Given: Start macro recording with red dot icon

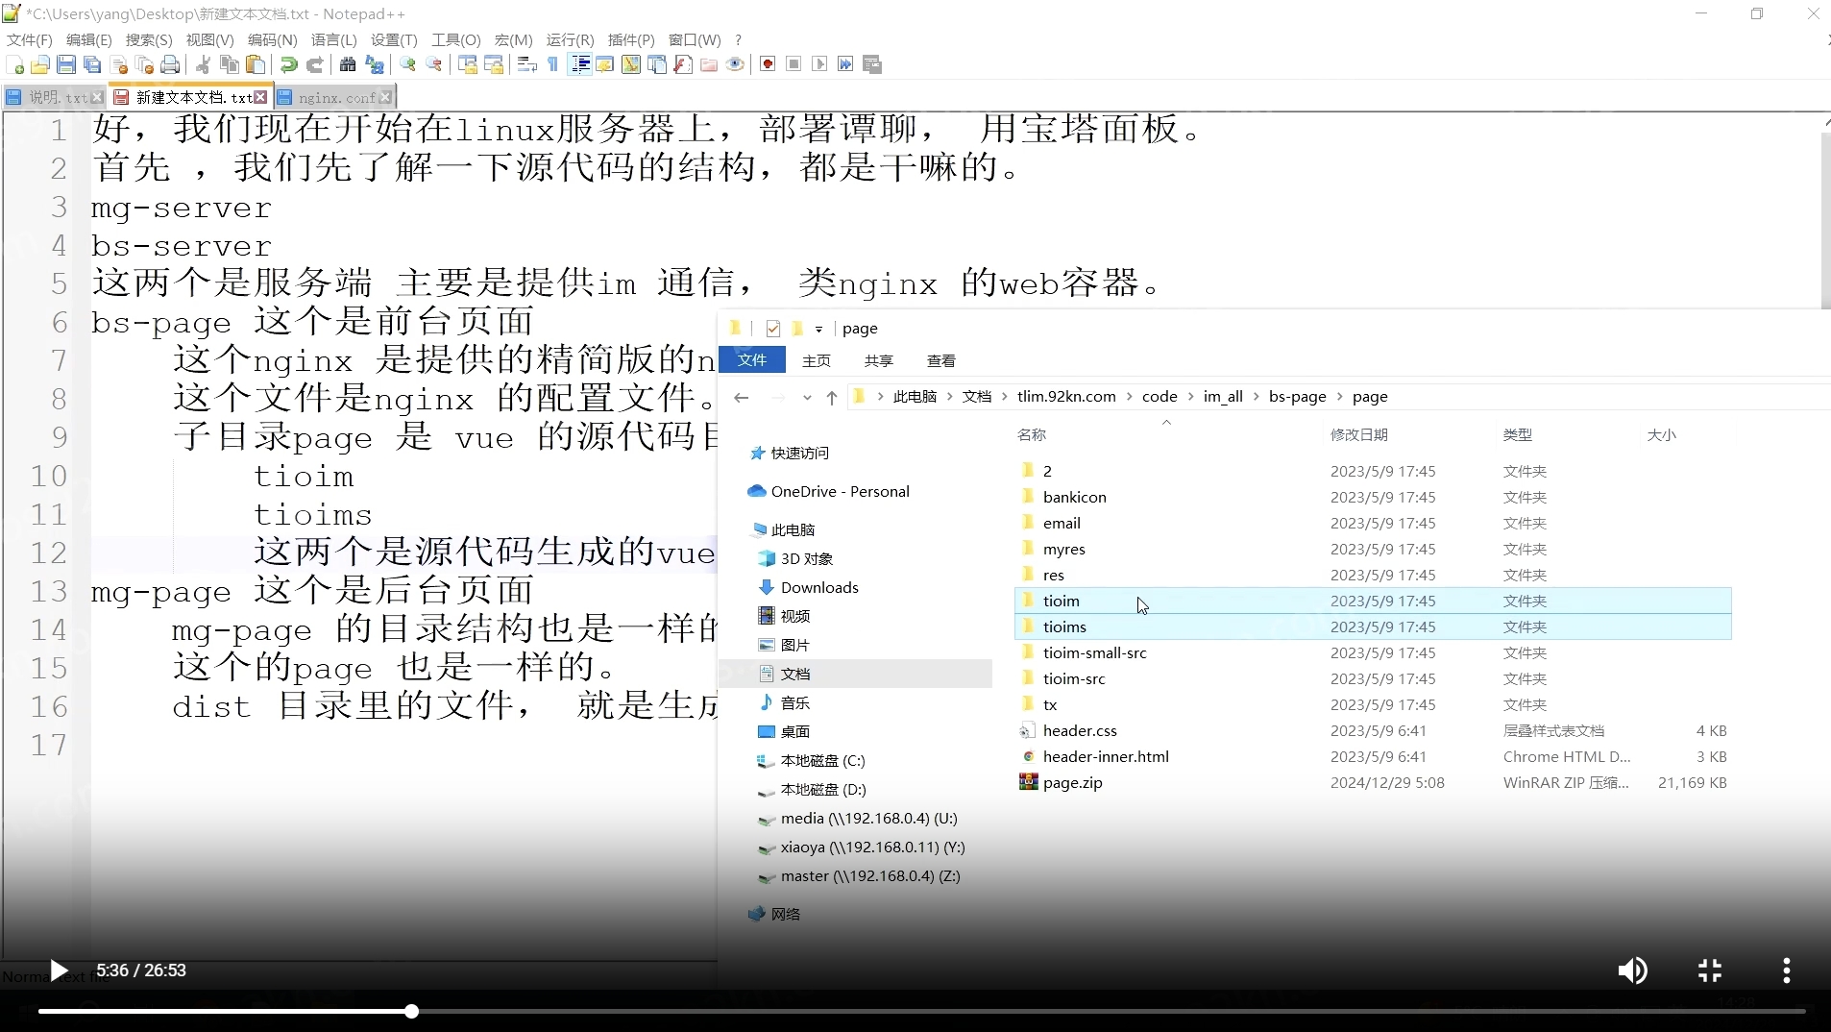Looking at the screenshot, I should (x=768, y=64).
